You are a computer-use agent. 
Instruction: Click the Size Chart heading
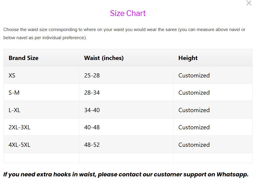128,13
